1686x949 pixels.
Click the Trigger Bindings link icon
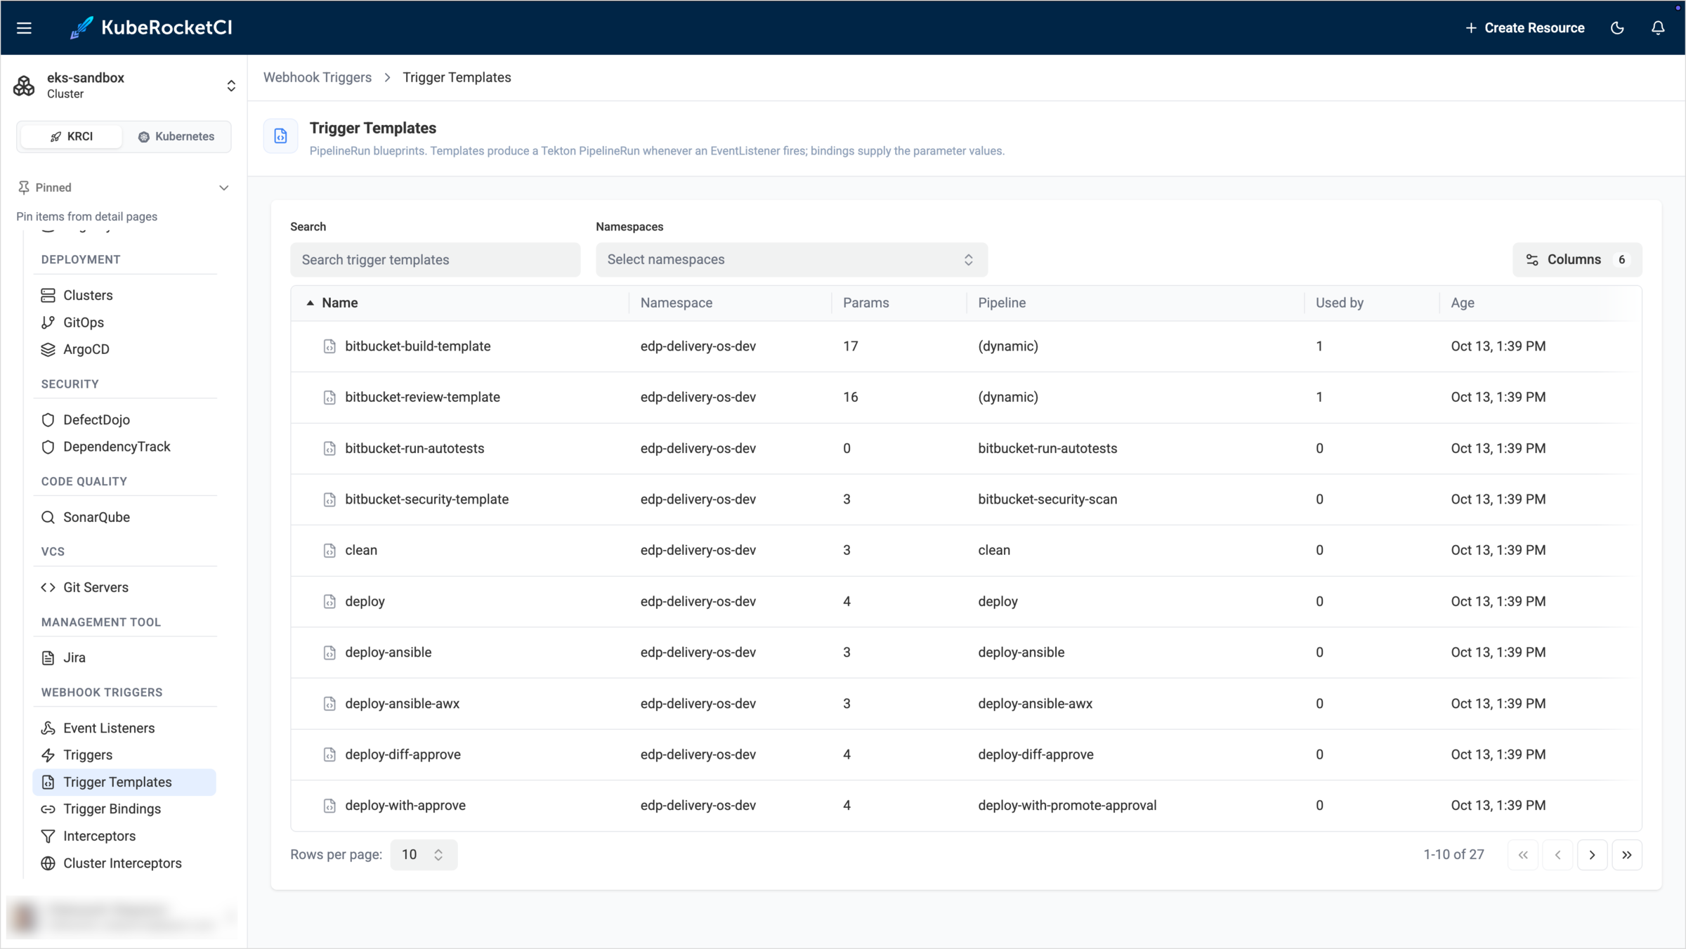click(x=48, y=809)
